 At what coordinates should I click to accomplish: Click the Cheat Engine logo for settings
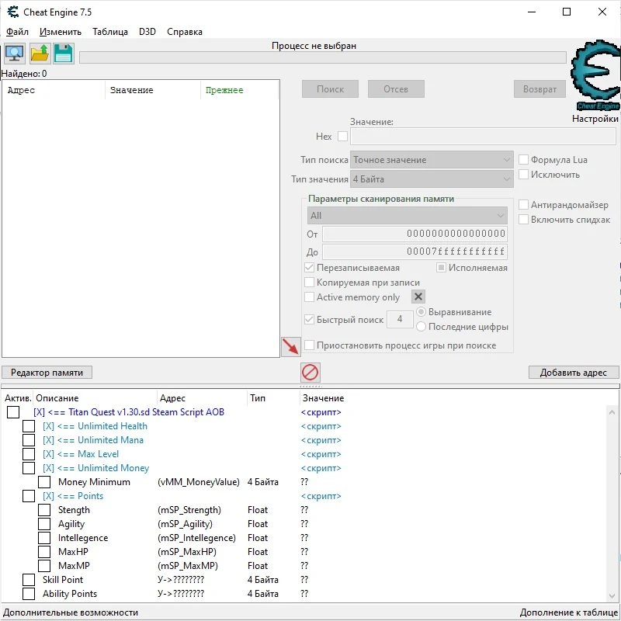point(595,78)
